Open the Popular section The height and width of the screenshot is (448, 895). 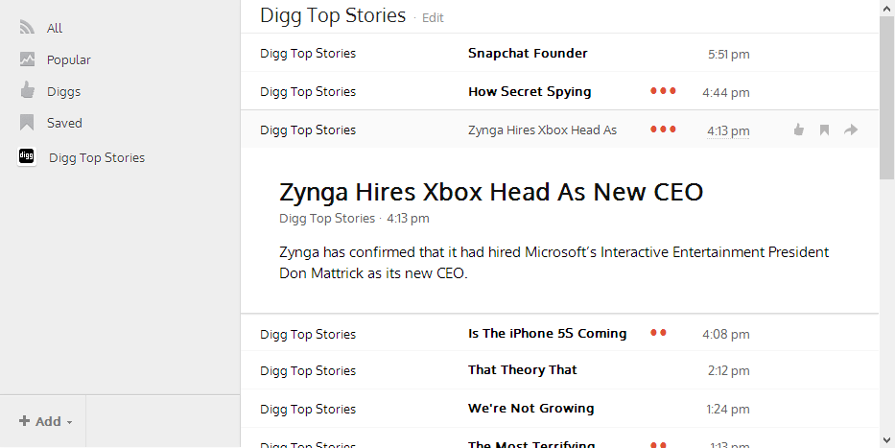pos(68,59)
